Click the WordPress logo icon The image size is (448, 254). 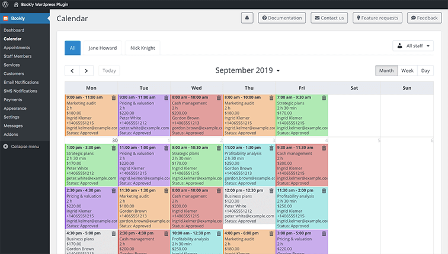click(x=5, y=4)
